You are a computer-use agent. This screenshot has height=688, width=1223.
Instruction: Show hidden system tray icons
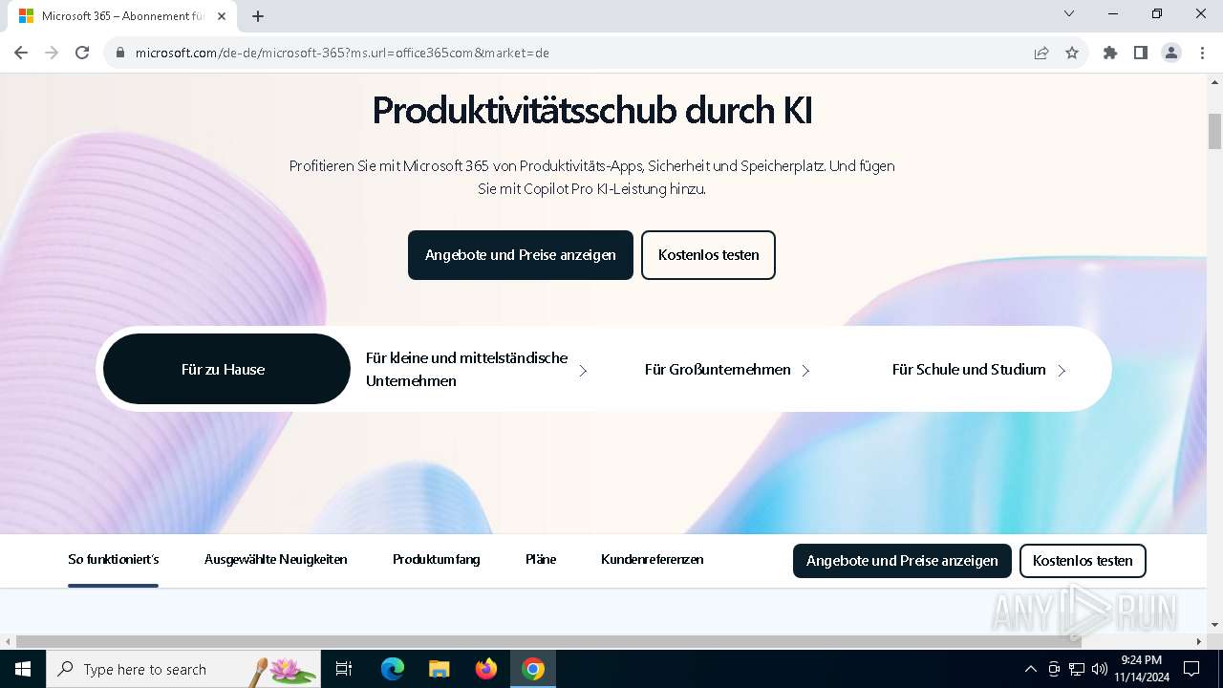pos(1030,669)
